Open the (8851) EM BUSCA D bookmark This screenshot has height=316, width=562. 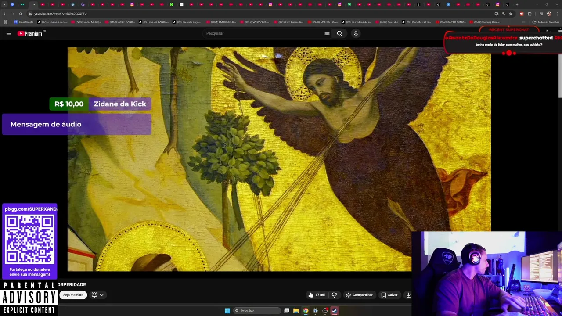221,22
